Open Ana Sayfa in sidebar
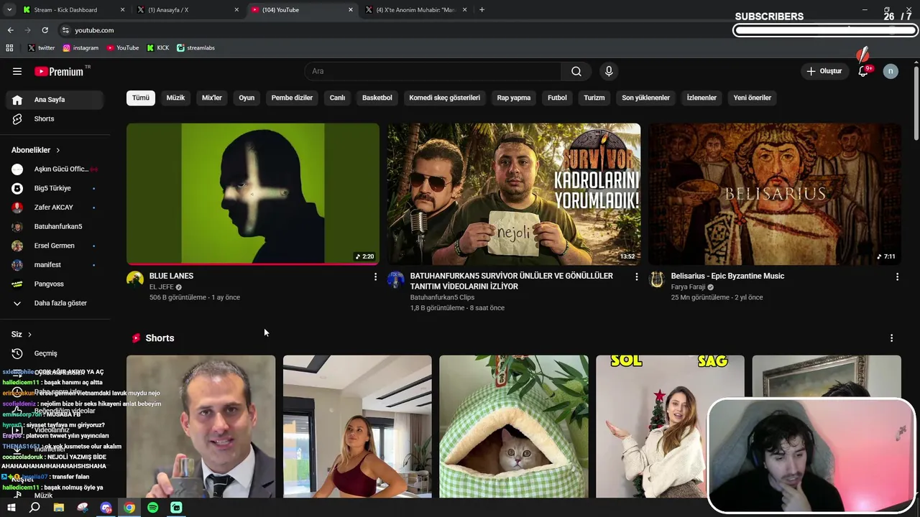Viewport: 920px width, 517px height. tap(55, 100)
